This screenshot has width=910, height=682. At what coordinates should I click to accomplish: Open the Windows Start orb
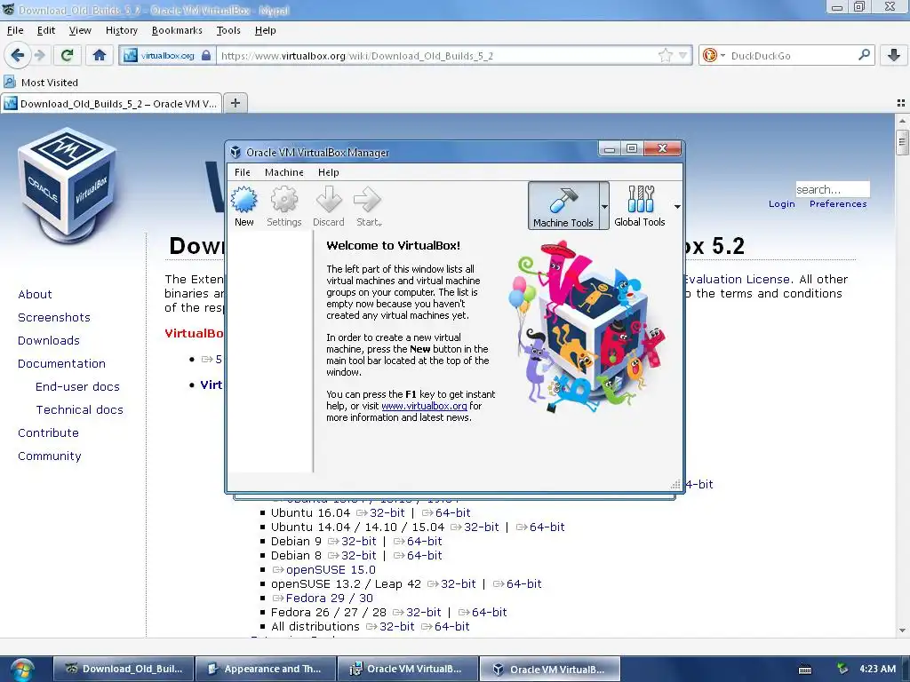pyautogui.click(x=22, y=670)
